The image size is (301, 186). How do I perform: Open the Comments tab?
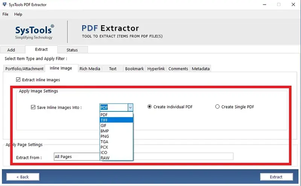pyautogui.click(x=178, y=69)
